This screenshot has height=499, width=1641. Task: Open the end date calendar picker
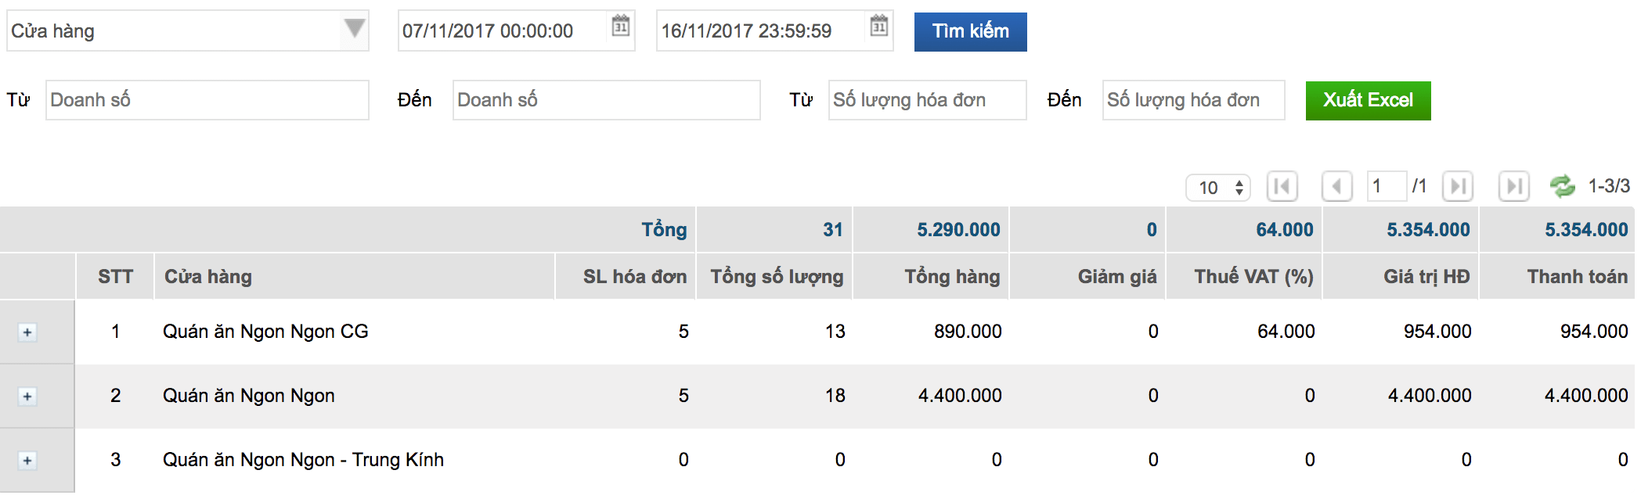(878, 26)
